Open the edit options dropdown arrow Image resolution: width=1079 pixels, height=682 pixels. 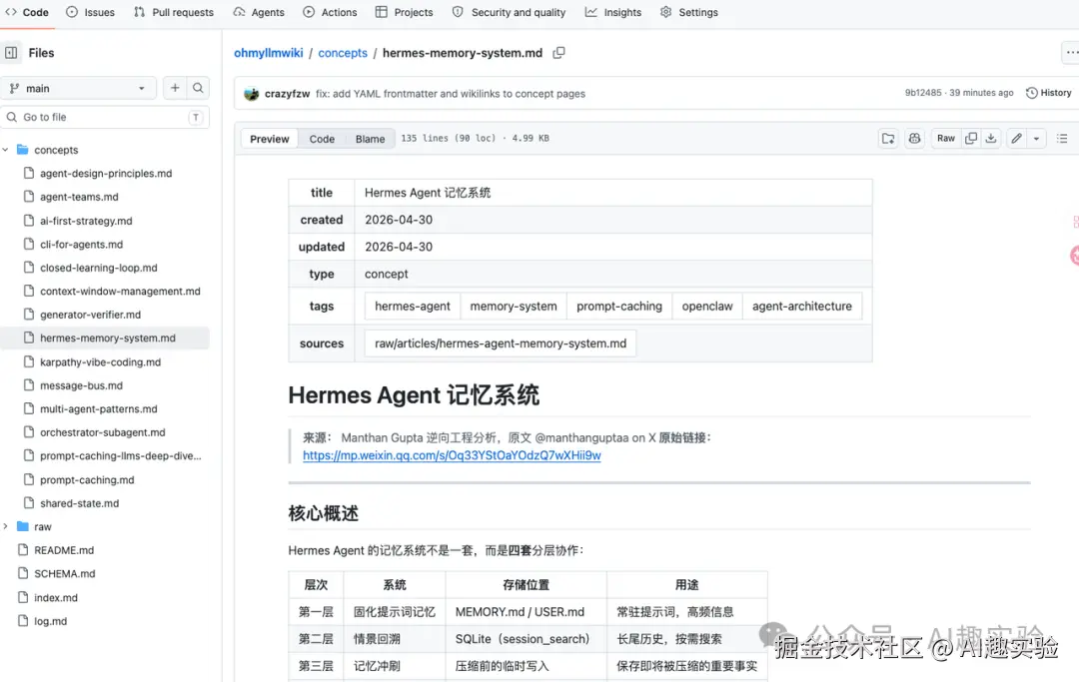tap(1036, 138)
